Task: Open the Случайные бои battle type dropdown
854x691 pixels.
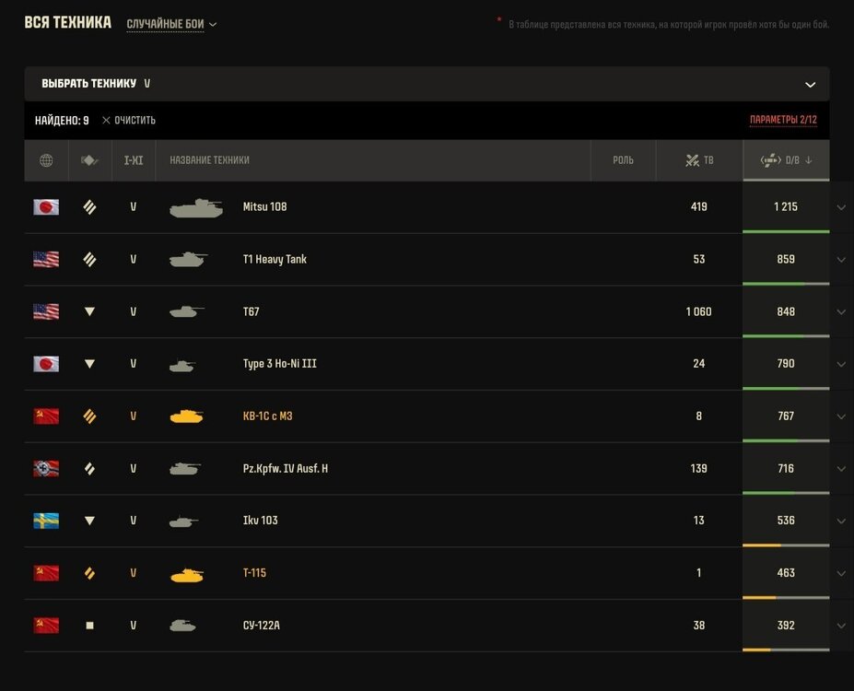Action: tap(171, 24)
